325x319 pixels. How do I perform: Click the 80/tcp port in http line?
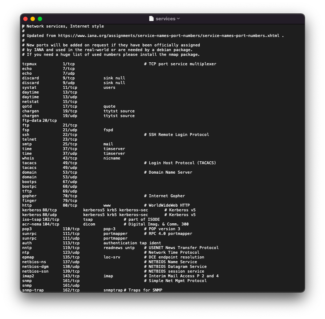tap(70, 206)
